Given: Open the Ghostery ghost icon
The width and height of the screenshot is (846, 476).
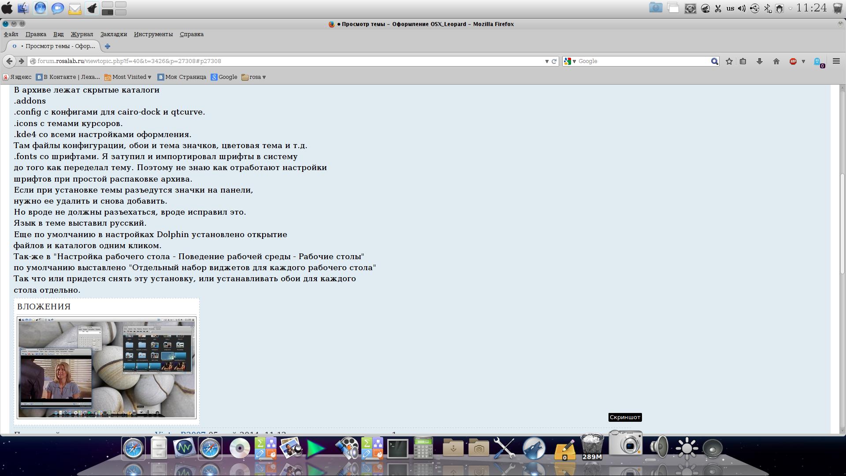Looking at the screenshot, I should pos(818,62).
